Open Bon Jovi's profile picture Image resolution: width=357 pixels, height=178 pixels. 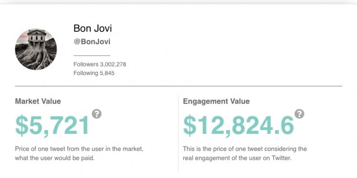click(x=36, y=49)
